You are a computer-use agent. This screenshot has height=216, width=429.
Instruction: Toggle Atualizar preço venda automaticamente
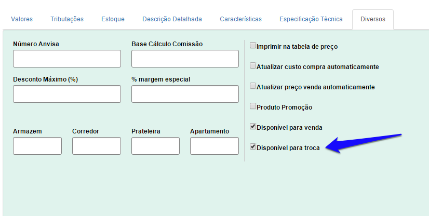pyautogui.click(x=253, y=86)
